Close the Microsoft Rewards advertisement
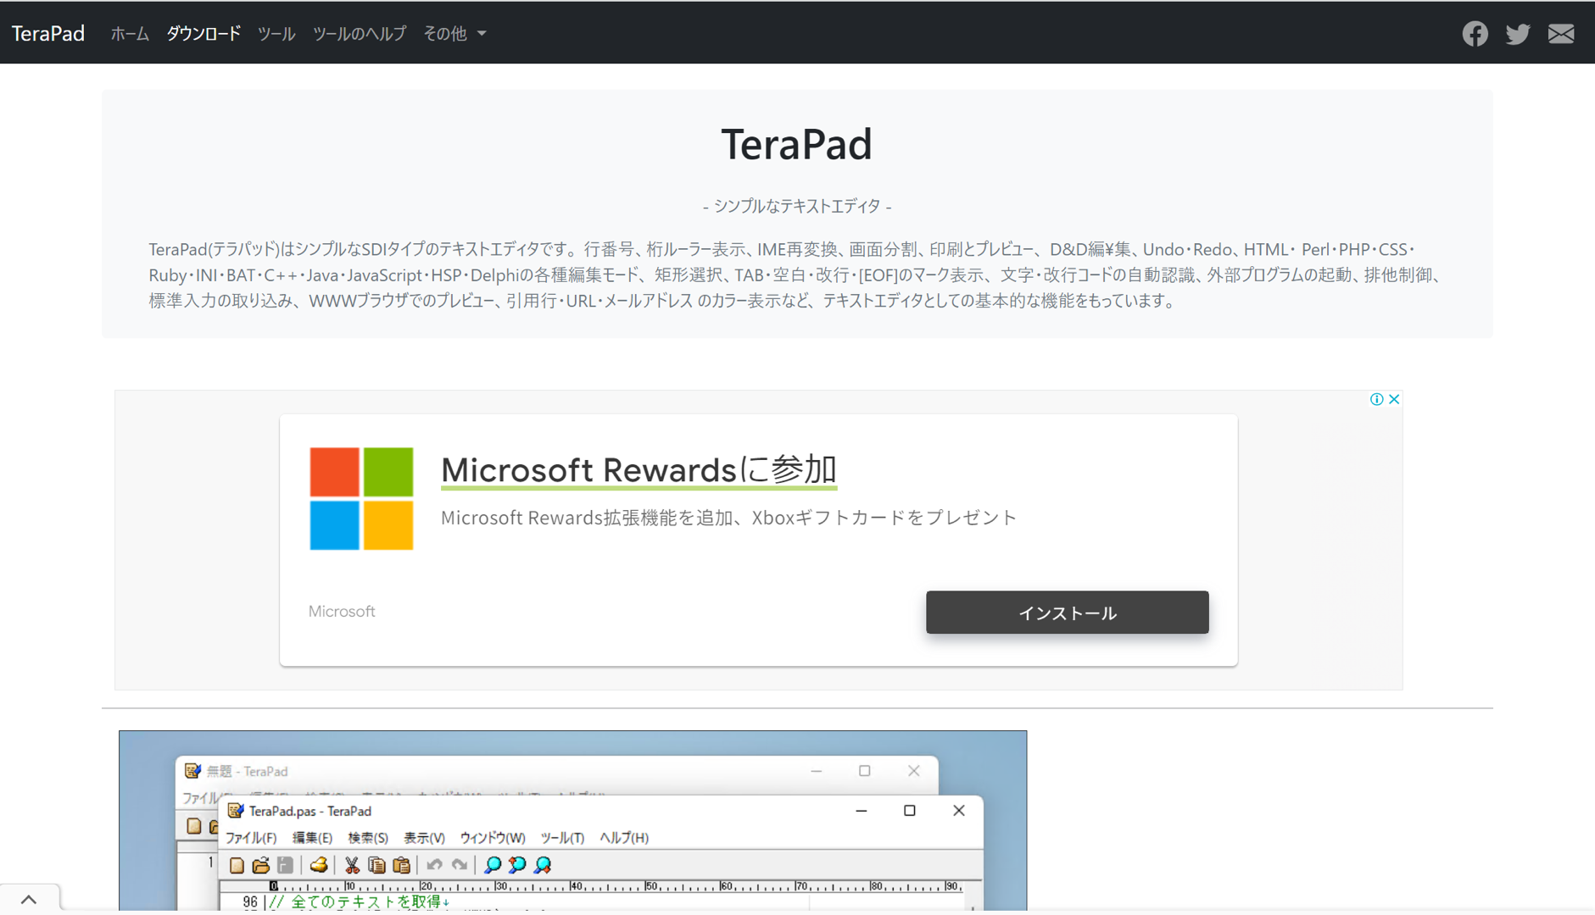The width and height of the screenshot is (1595, 915). pos(1394,399)
